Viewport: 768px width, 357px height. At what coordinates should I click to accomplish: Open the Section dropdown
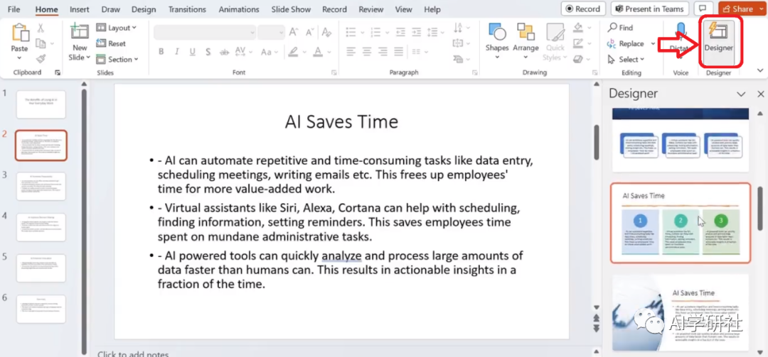(117, 59)
